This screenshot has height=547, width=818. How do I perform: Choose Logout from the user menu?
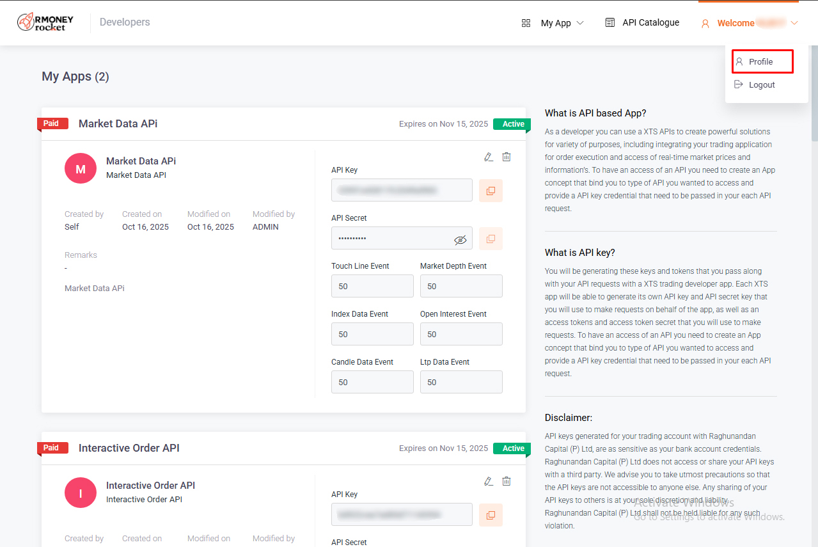point(761,85)
